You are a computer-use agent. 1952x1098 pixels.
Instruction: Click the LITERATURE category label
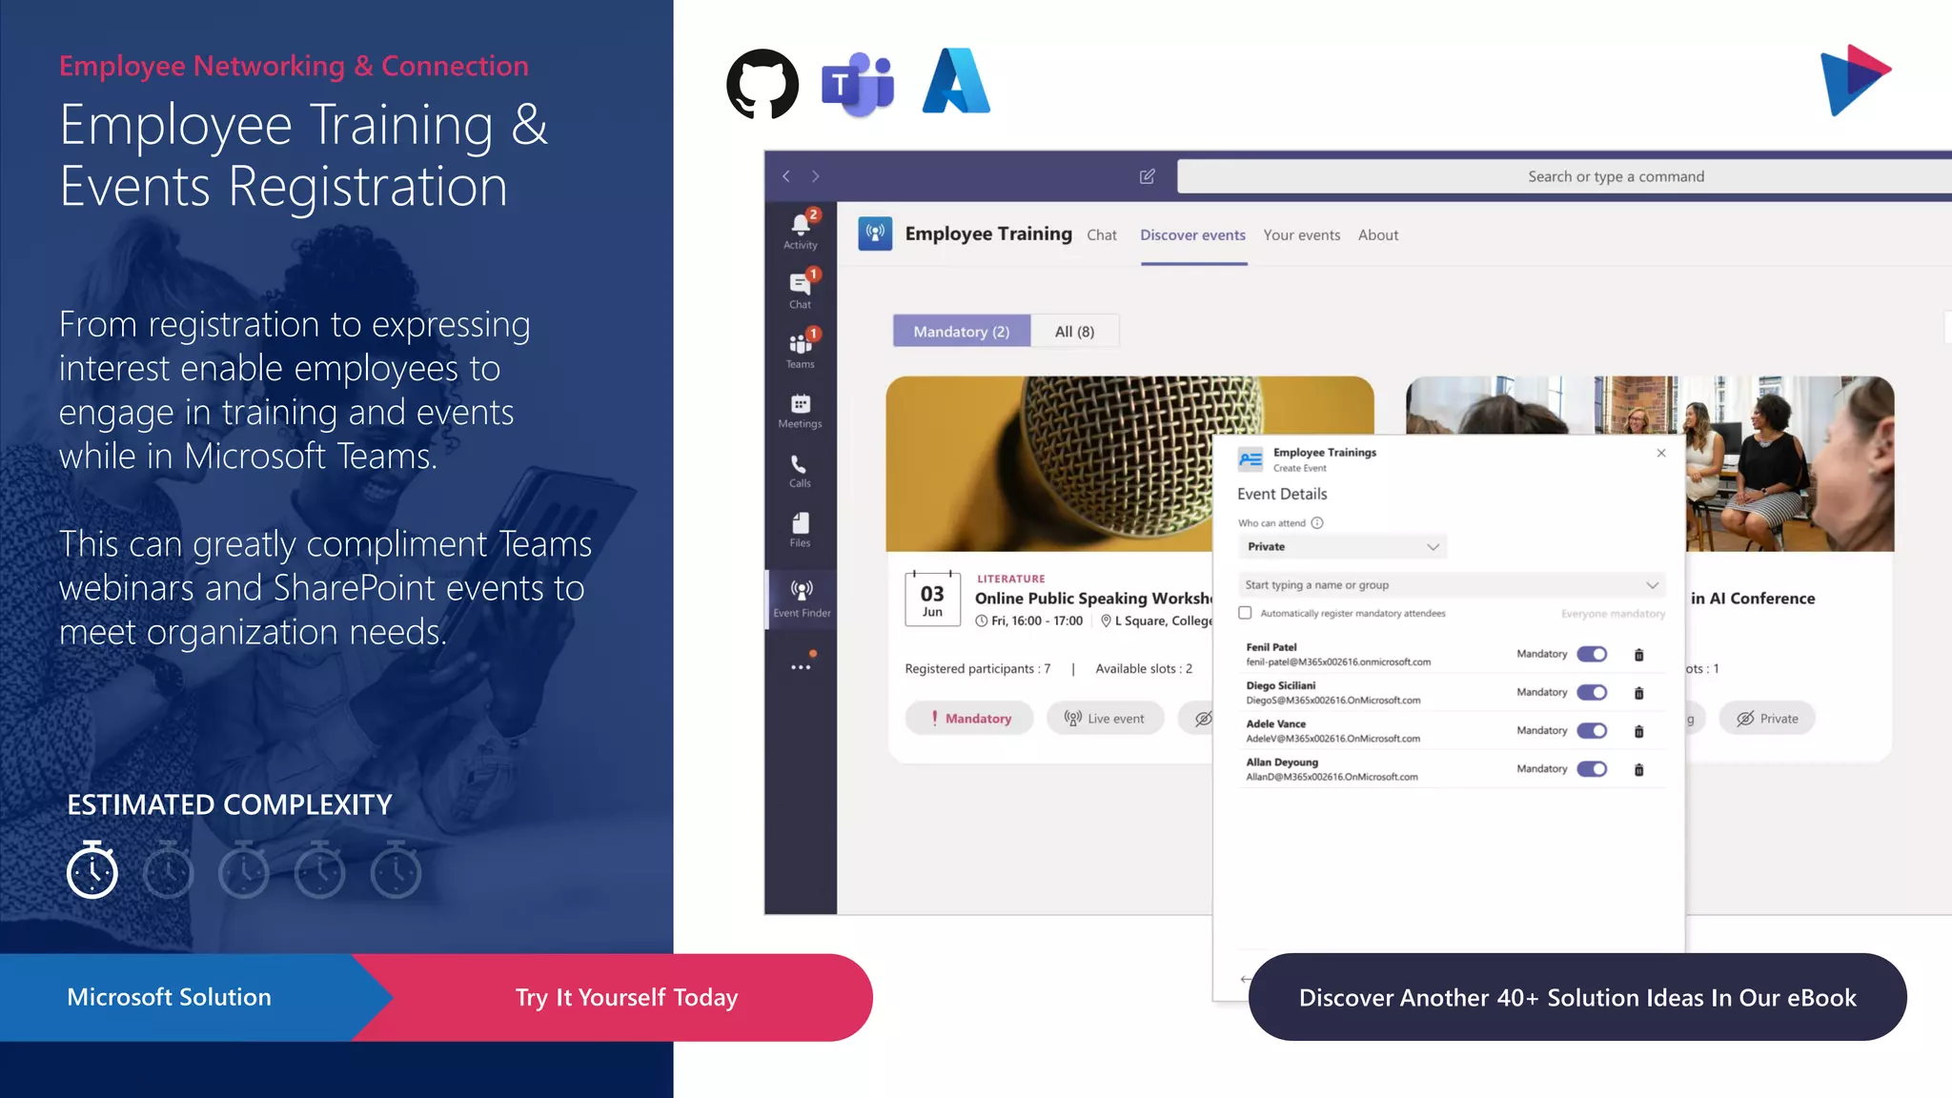1011,579
